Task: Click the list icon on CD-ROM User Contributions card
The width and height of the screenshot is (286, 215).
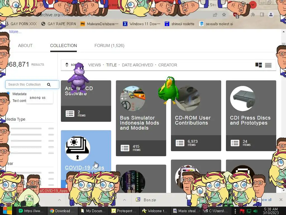Action: point(180,143)
